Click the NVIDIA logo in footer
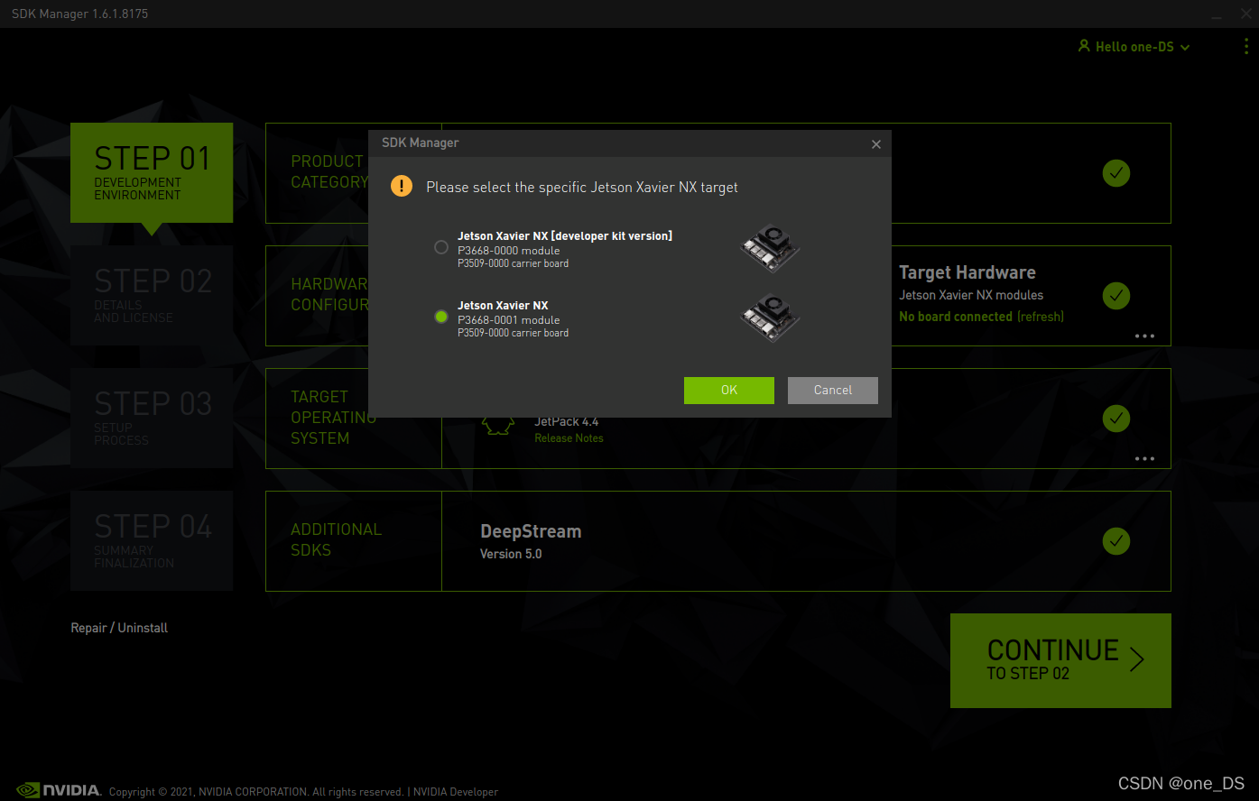Viewport: 1259px width, 801px height. [x=59, y=790]
